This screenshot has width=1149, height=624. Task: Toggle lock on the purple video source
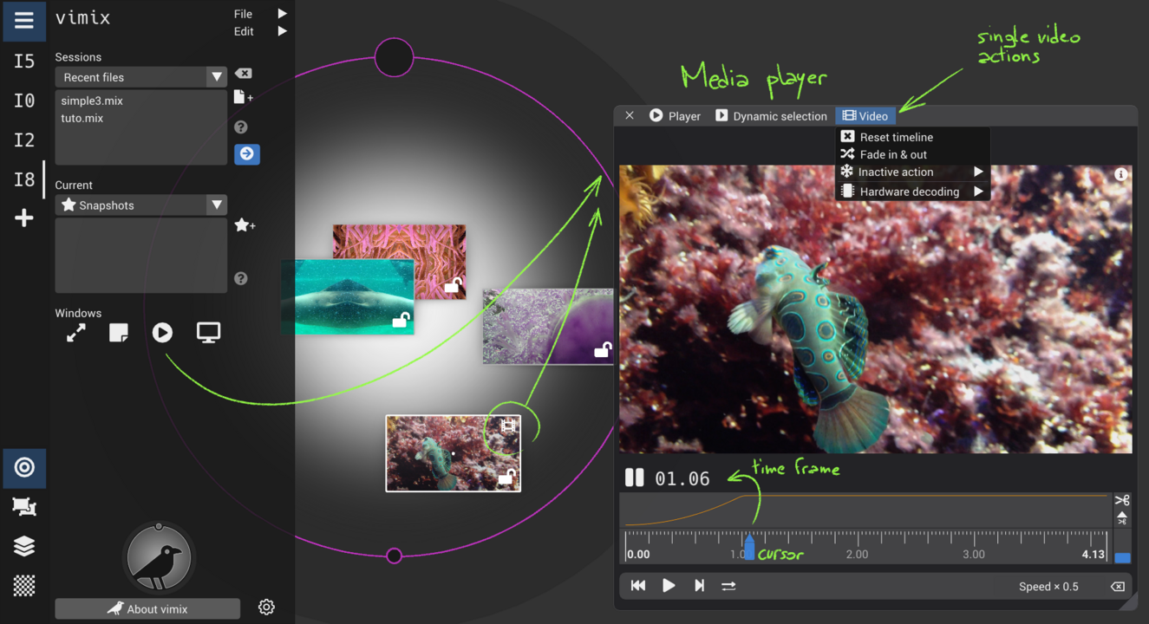coord(602,350)
